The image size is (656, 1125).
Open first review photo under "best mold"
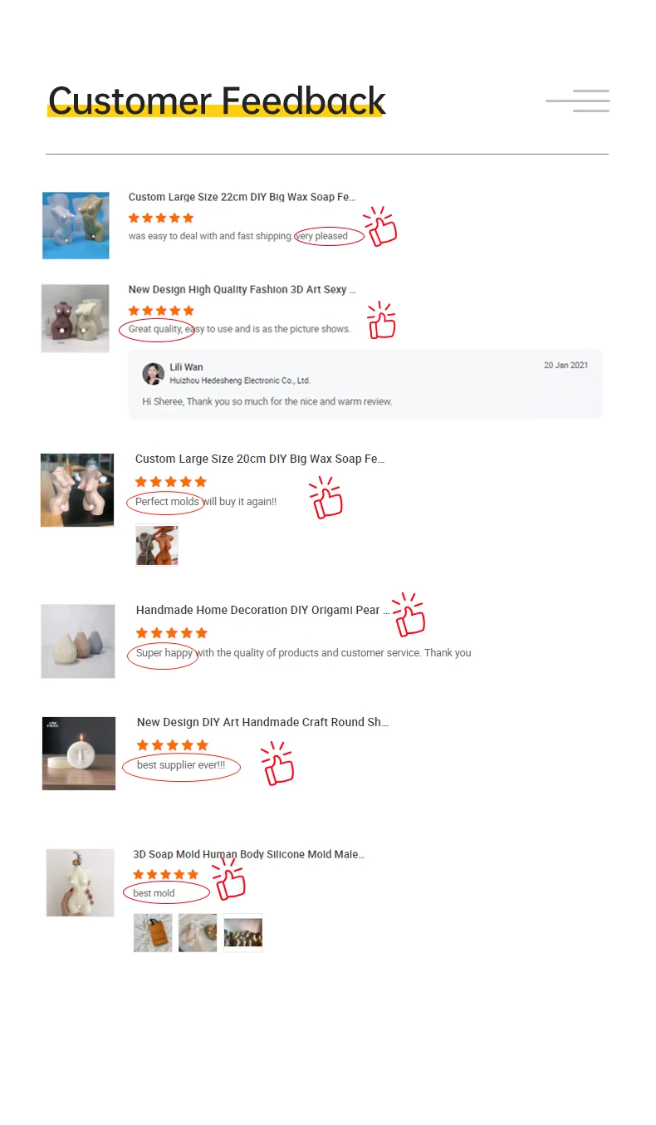(x=153, y=933)
